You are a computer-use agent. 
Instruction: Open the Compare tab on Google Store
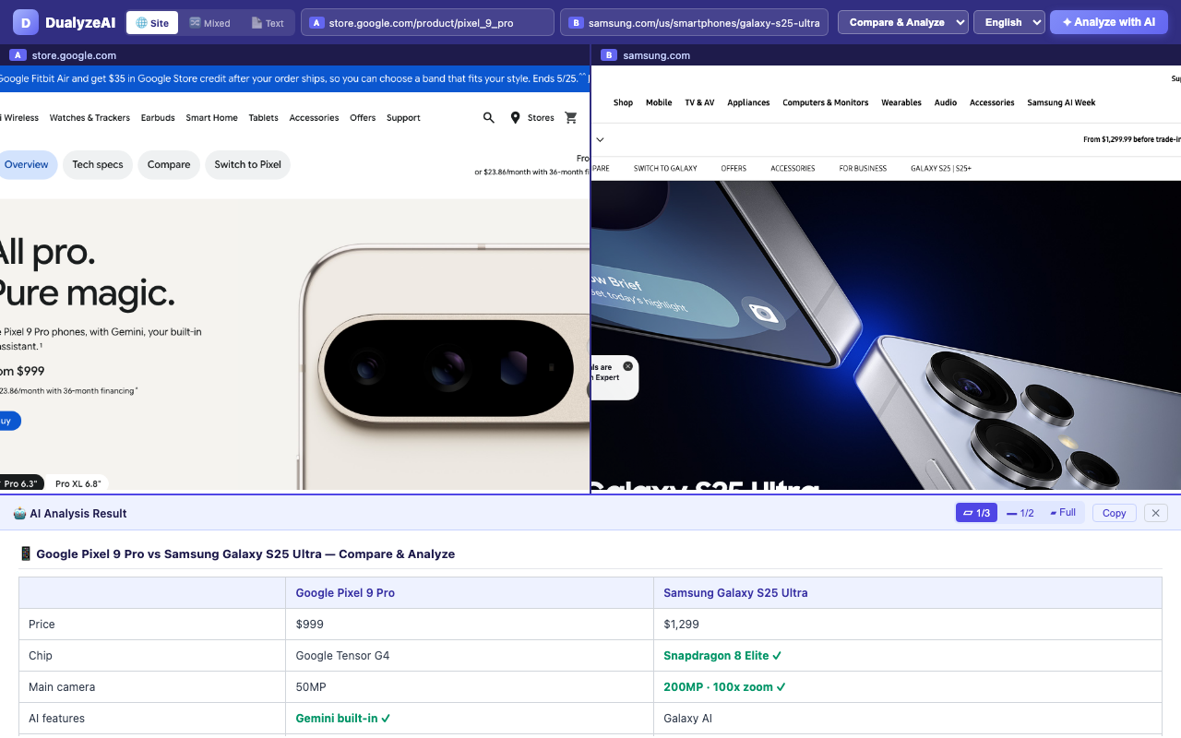tap(169, 165)
